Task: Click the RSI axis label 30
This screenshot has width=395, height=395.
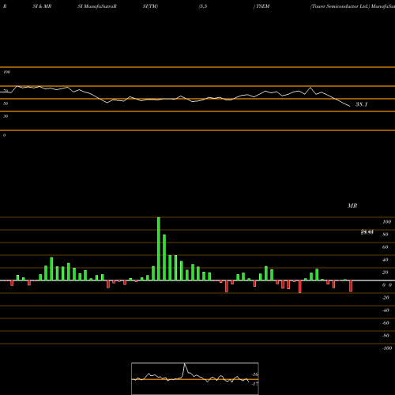Action: pyautogui.click(x=6, y=116)
